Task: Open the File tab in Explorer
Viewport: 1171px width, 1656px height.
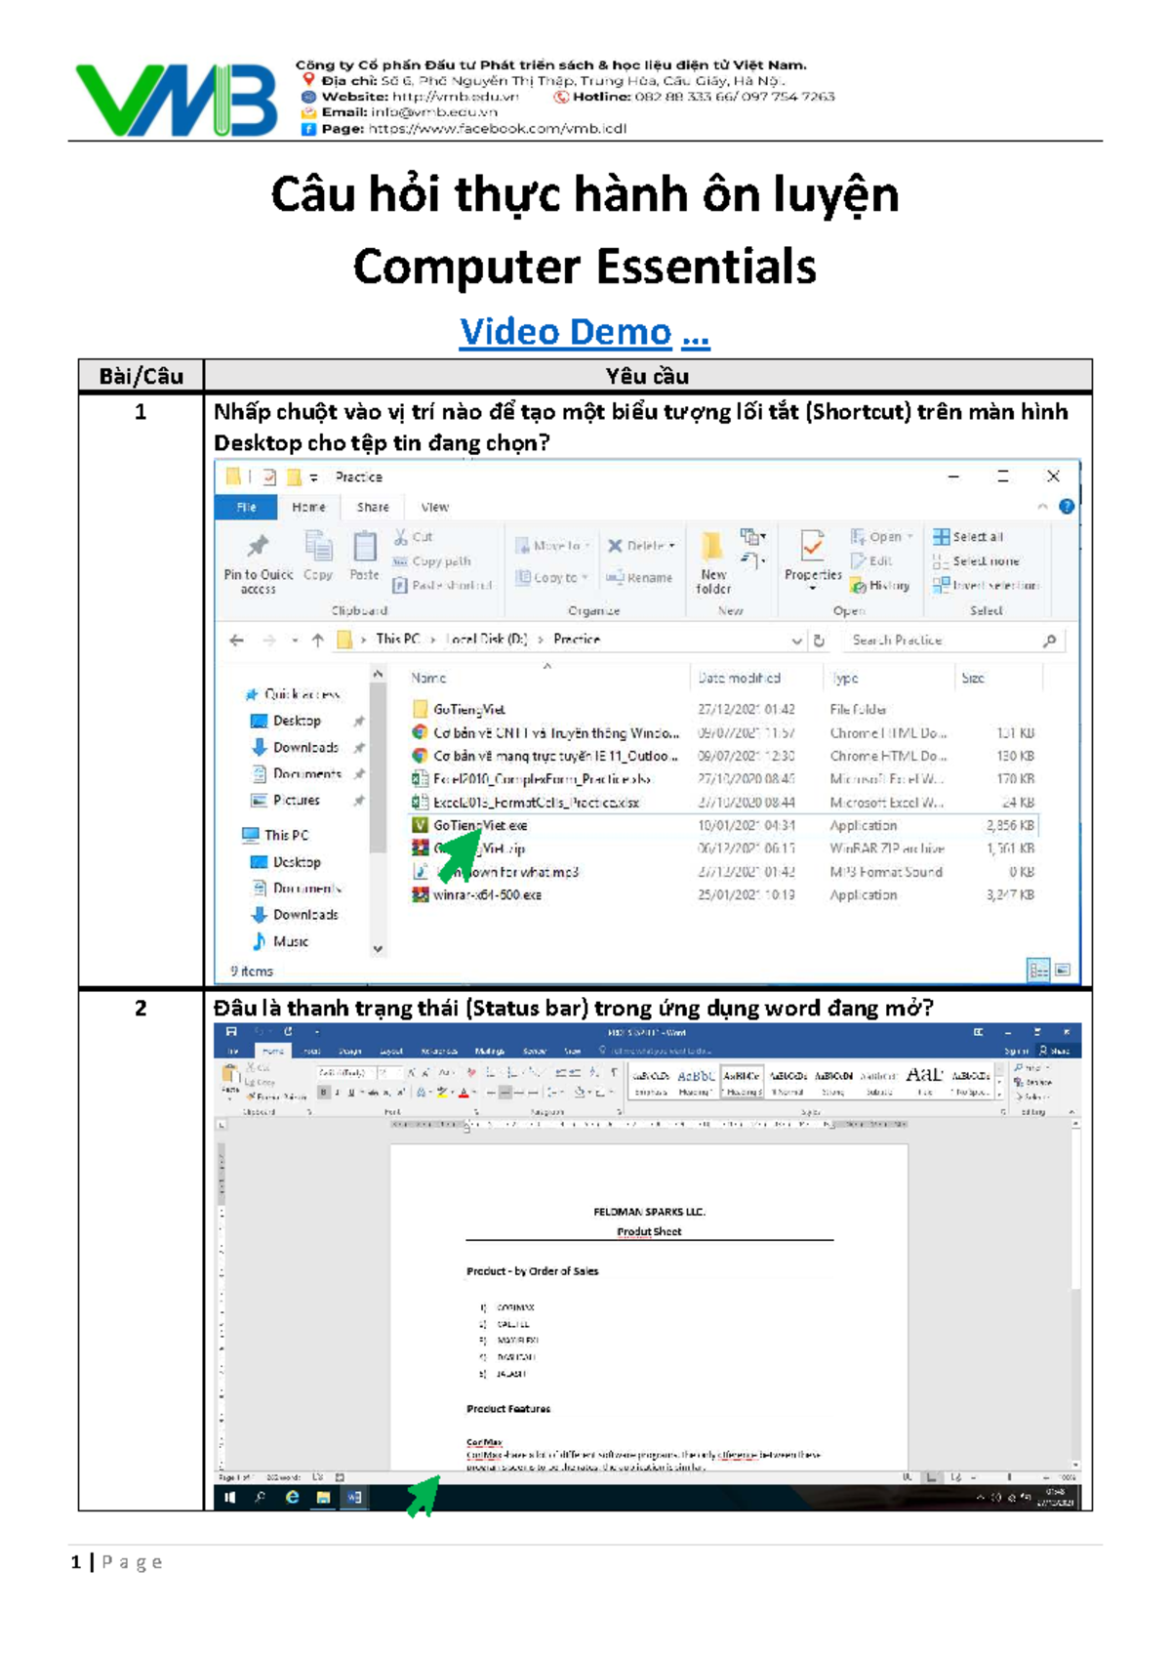Action: pos(246,507)
